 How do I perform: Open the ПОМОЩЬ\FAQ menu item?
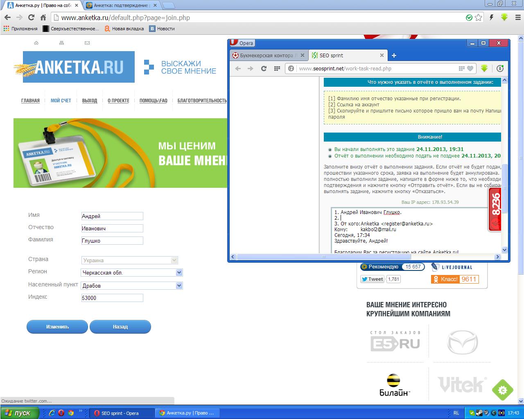tap(154, 101)
